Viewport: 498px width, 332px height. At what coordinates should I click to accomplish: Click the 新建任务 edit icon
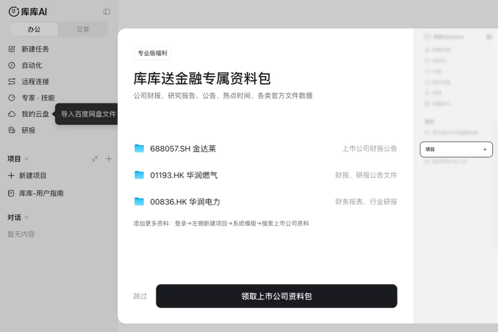[12, 49]
